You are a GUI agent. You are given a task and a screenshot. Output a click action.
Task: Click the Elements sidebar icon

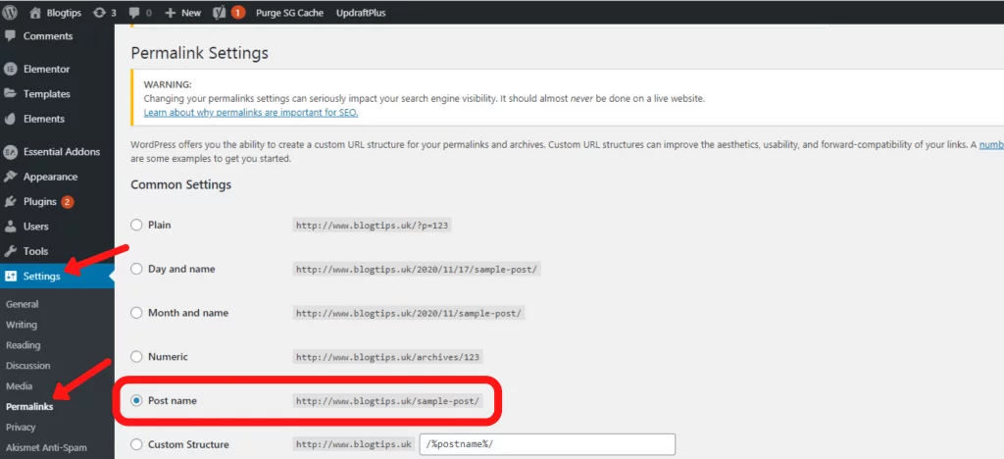10,119
